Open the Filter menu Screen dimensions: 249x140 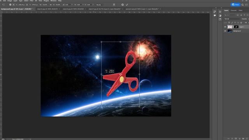coord(32,1)
